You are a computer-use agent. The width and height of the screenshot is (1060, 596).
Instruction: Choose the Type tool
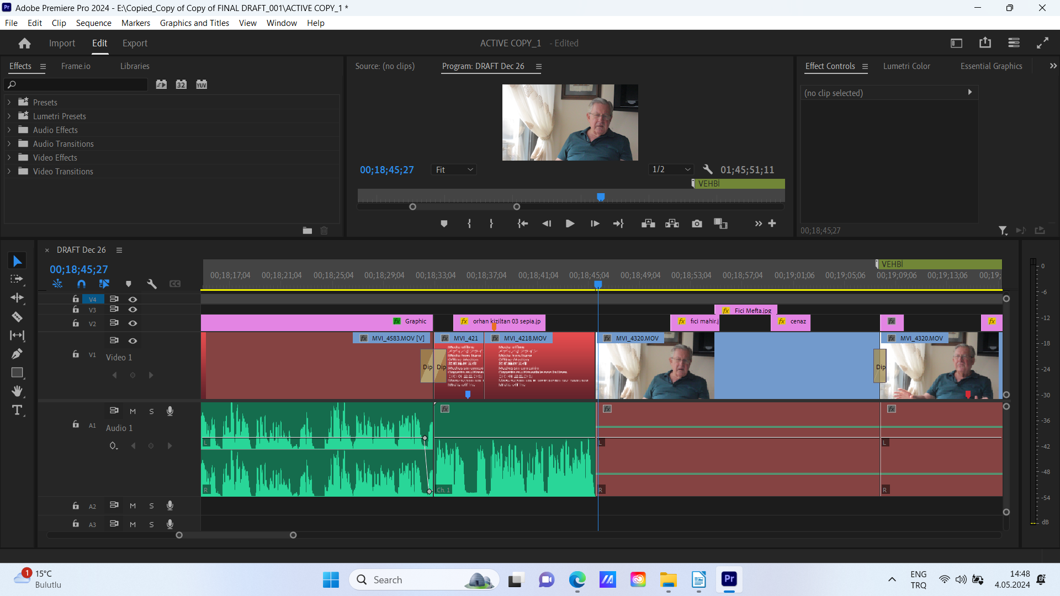coord(17,410)
